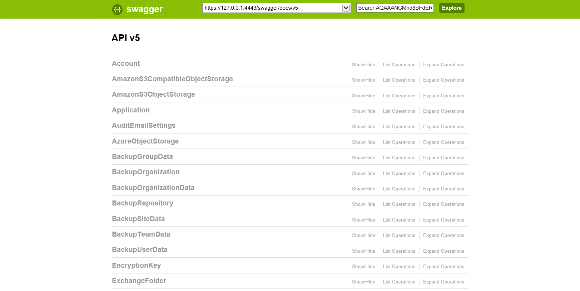This screenshot has height=291, width=580.
Task: Toggle Show/Hide for BackupGroupData
Action: pos(363,158)
